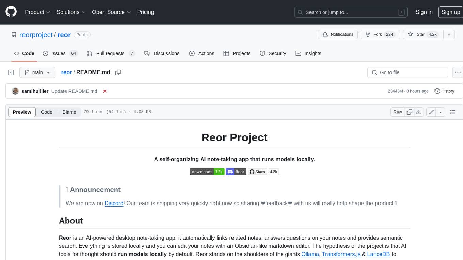Switch to the Blame view

tap(69, 112)
